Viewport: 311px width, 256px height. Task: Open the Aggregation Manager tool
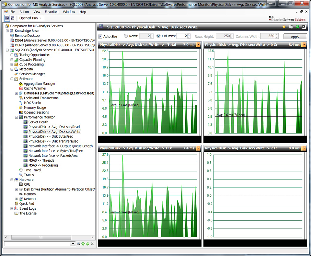tap(40, 84)
